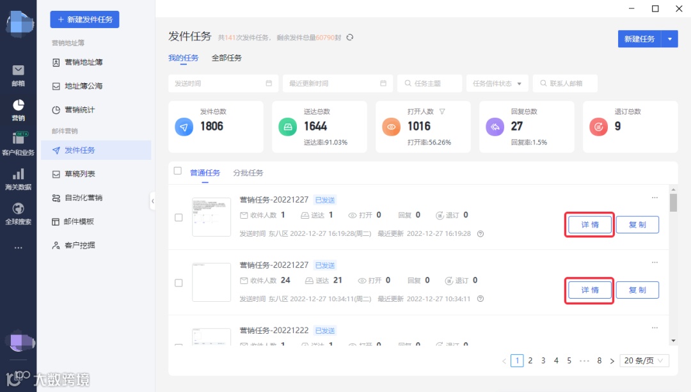Open 海关数据 customs data icon
The width and height of the screenshot is (691, 392).
click(x=18, y=179)
